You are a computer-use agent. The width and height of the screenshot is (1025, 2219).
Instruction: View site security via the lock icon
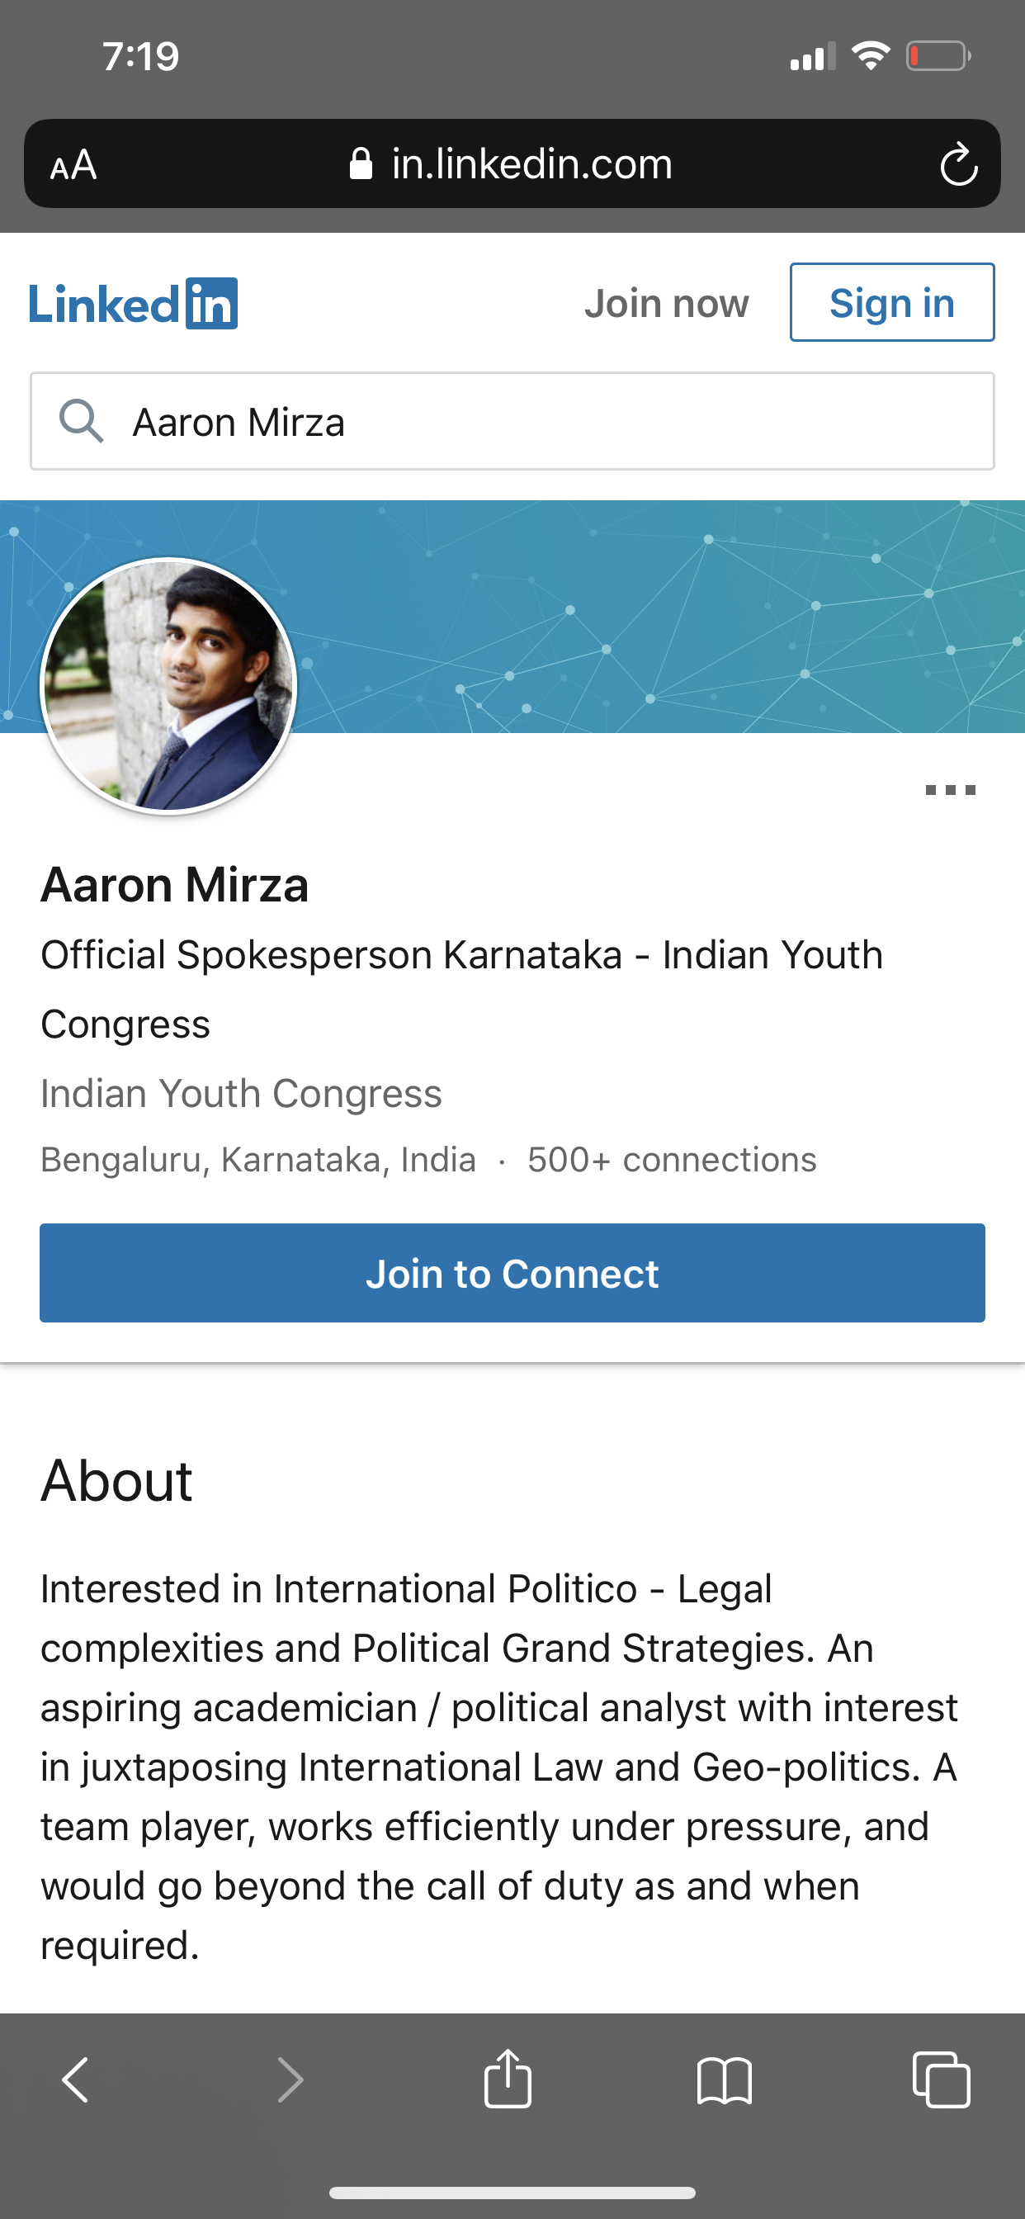pos(361,163)
